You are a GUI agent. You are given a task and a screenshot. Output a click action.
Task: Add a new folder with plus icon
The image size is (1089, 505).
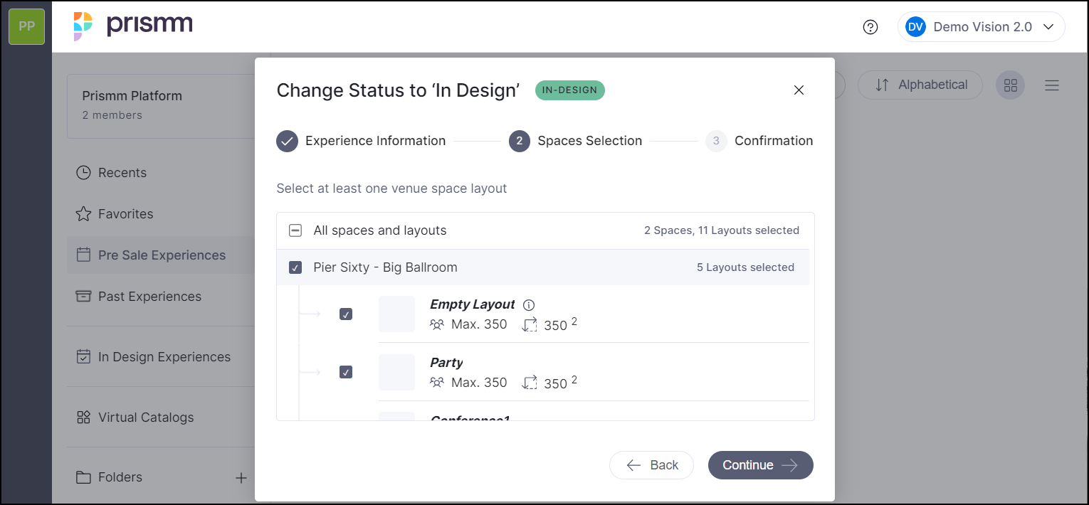[x=241, y=478]
